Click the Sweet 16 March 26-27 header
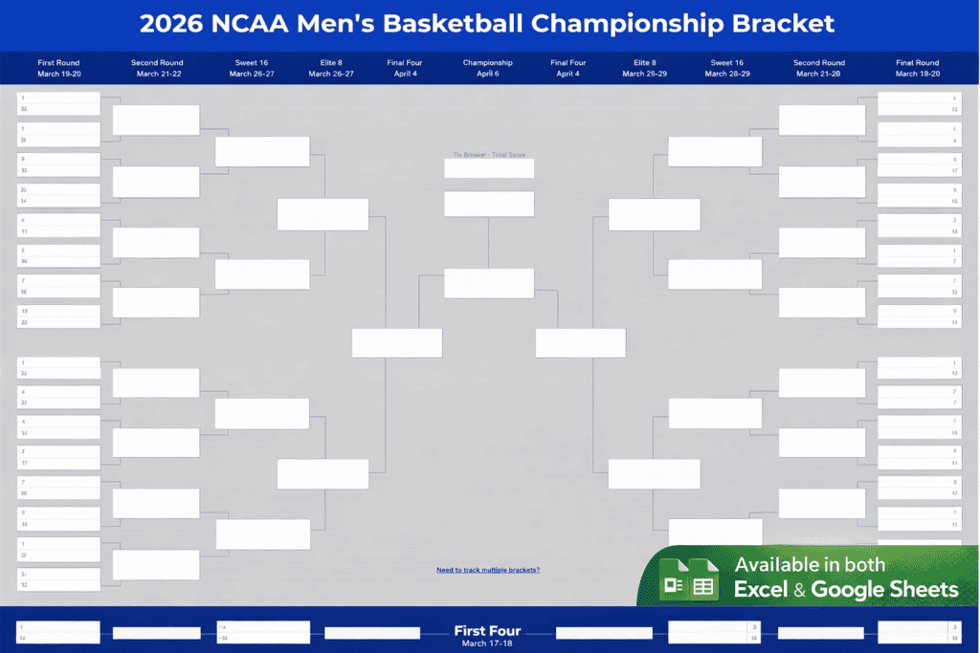 pos(251,68)
